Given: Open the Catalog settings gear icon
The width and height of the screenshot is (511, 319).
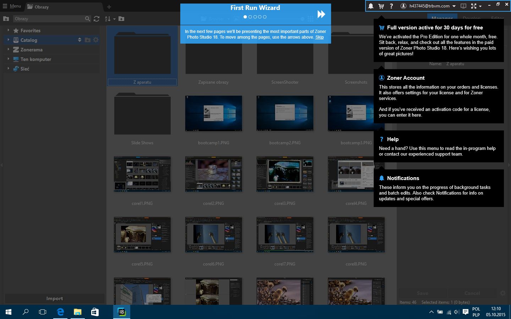Looking at the screenshot, I should click(x=96, y=40).
